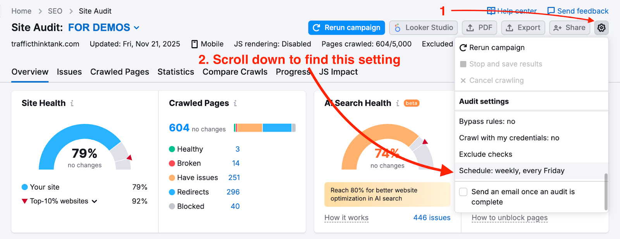Click the Looker Studio icon
The image size is (620, 239).
pyautogui.click(x=397, y=27)
